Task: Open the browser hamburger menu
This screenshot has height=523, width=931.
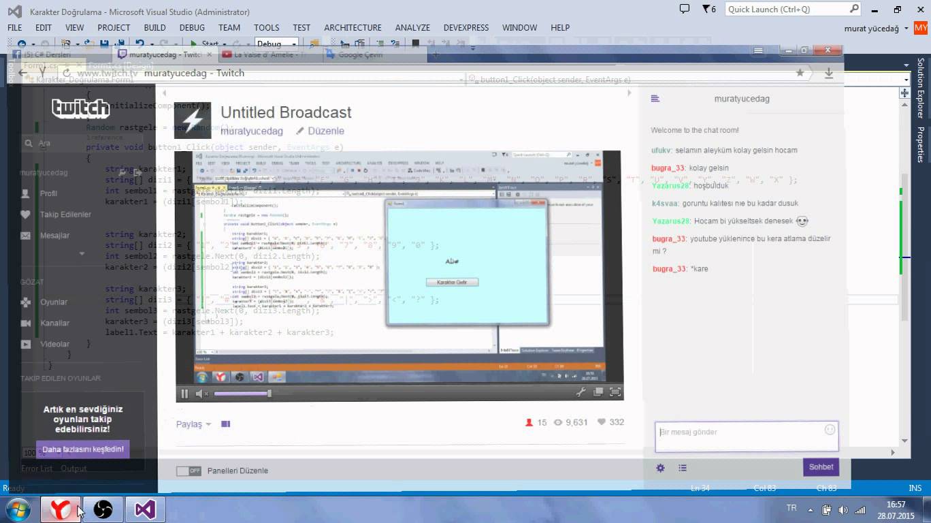Action: coord(759,50)
